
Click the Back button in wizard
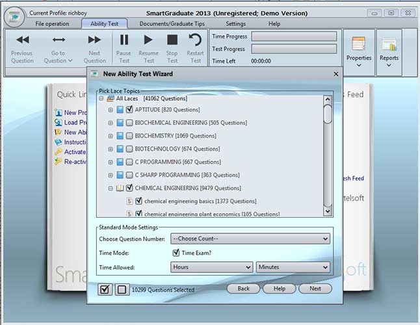(243, 289)
